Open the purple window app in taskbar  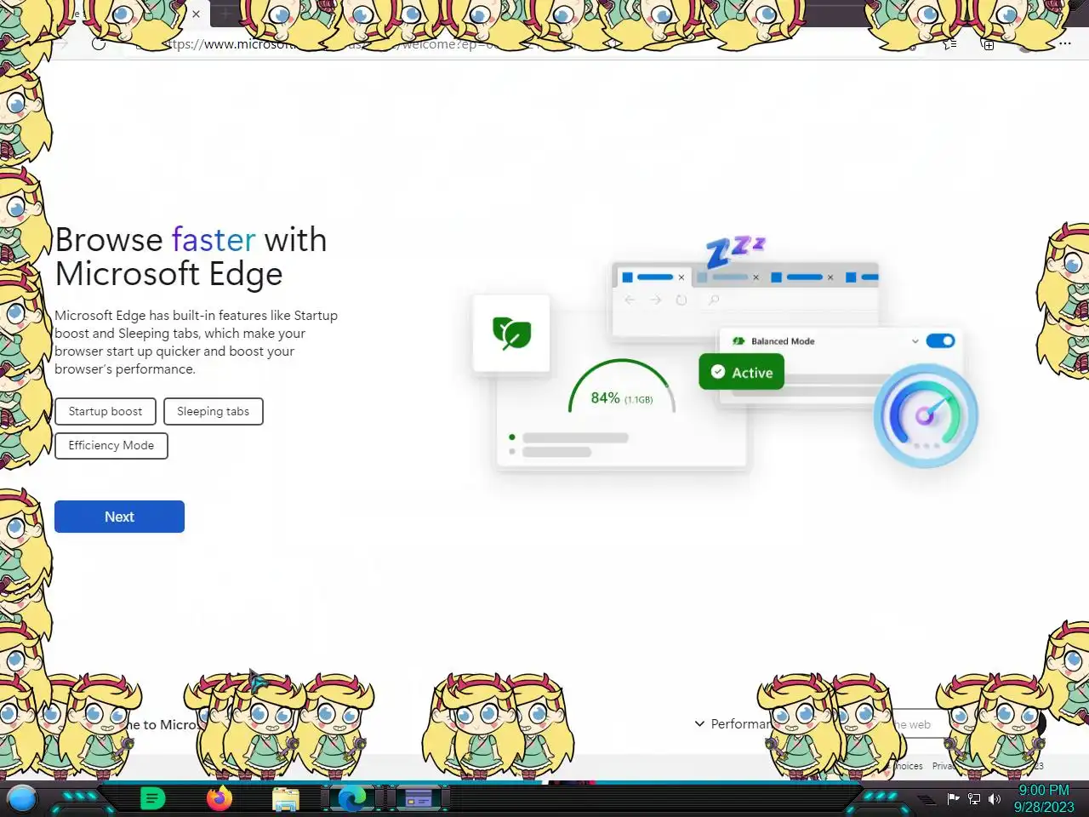419,798
